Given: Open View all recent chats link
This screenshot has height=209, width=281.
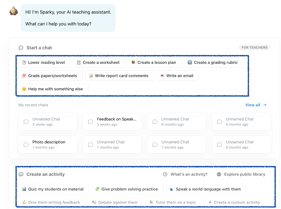Looking at the screenshot, I should [253, 105].
